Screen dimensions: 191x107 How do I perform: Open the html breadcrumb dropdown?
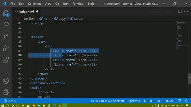(47, 18)
